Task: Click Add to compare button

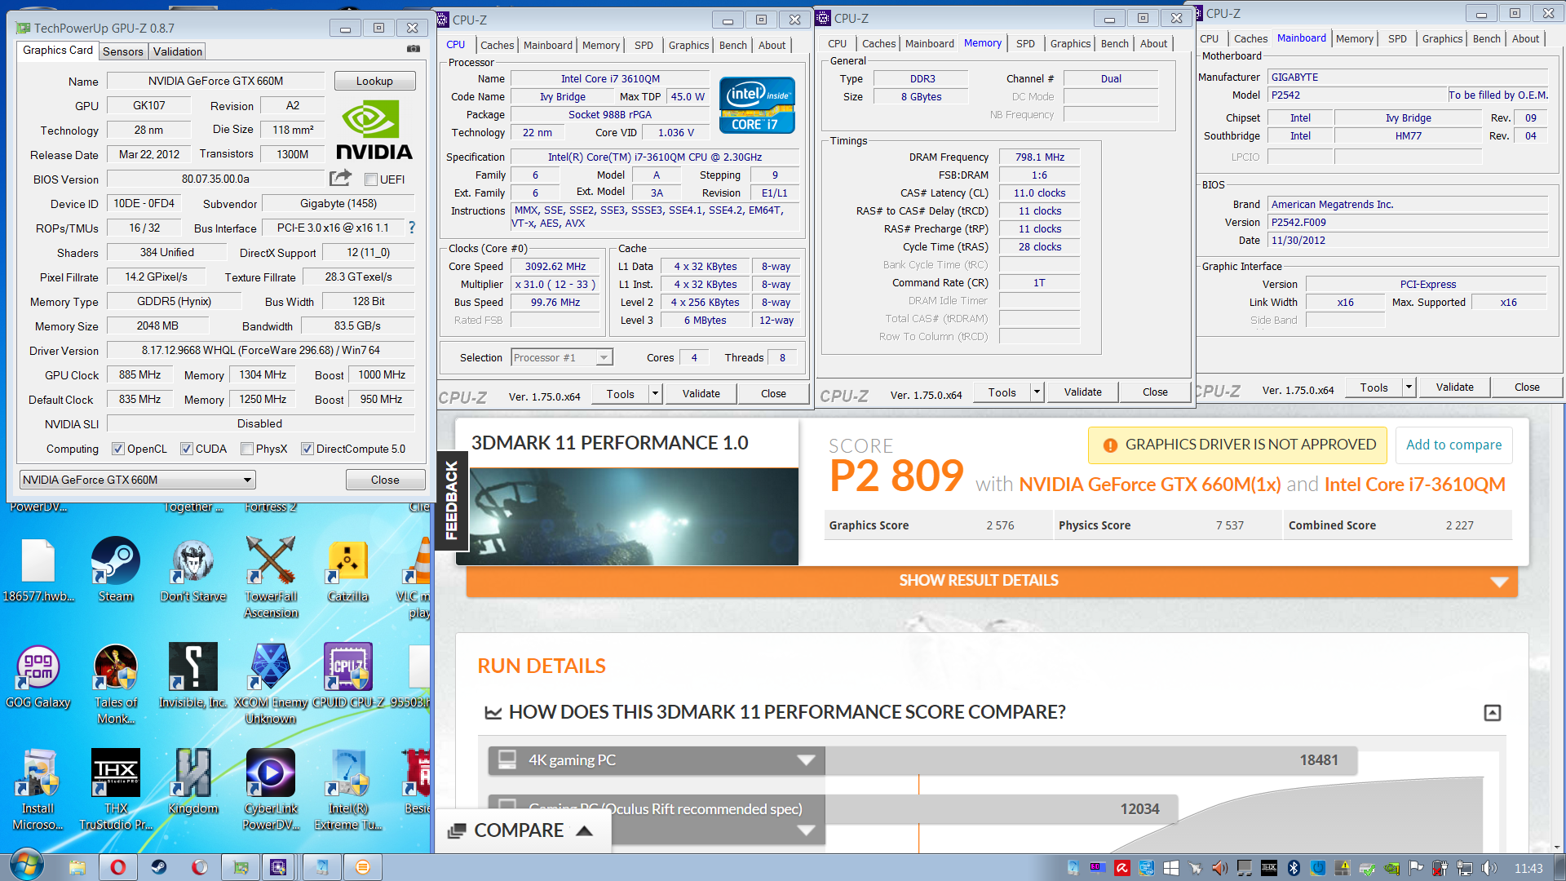Action: tap(1453, 445)
